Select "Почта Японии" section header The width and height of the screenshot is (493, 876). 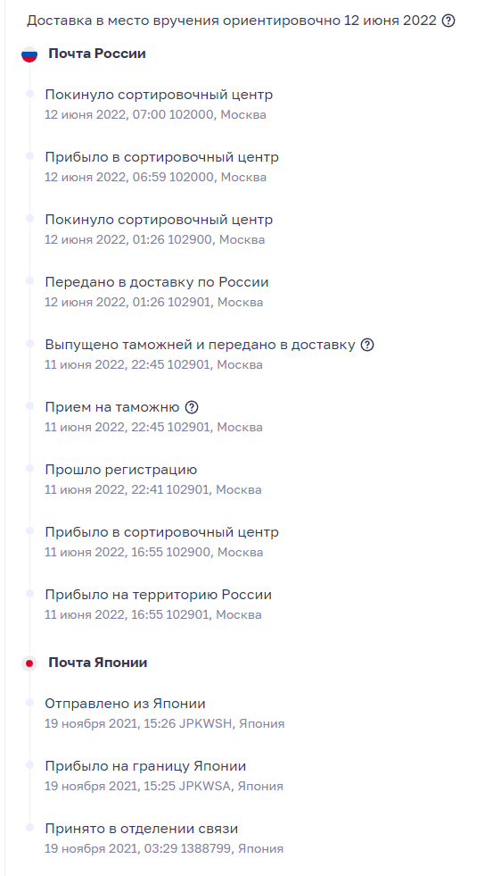pos(97,663)
